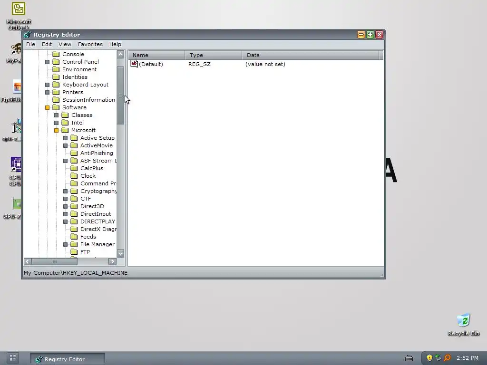Click tree horizontal scroll left arrow

[28, 262]
